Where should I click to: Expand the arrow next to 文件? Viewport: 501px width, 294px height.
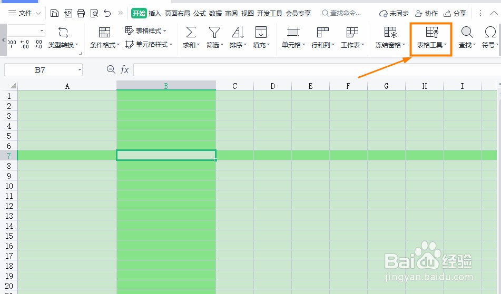click(38, 13)
